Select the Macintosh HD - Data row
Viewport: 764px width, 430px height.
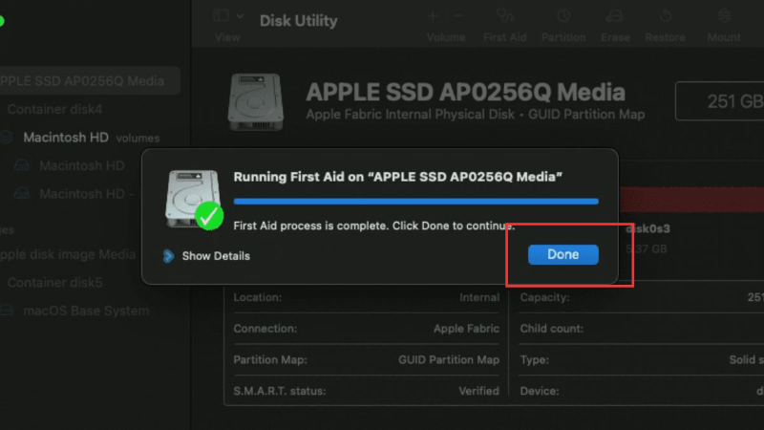click(x=88, y=194)
